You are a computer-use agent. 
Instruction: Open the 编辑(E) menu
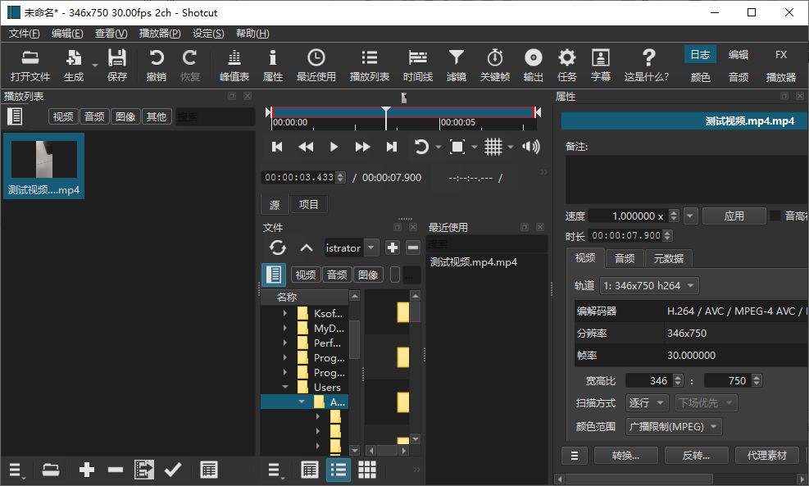tap(67, 34)
